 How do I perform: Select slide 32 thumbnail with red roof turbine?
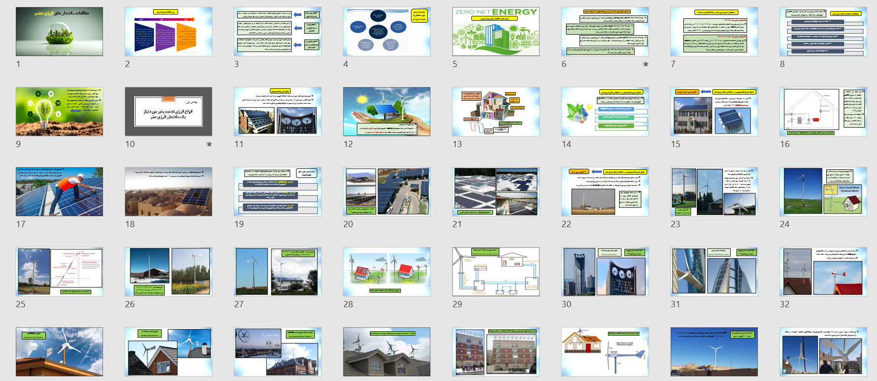pos(823,272)
